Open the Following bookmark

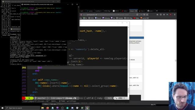106,18
